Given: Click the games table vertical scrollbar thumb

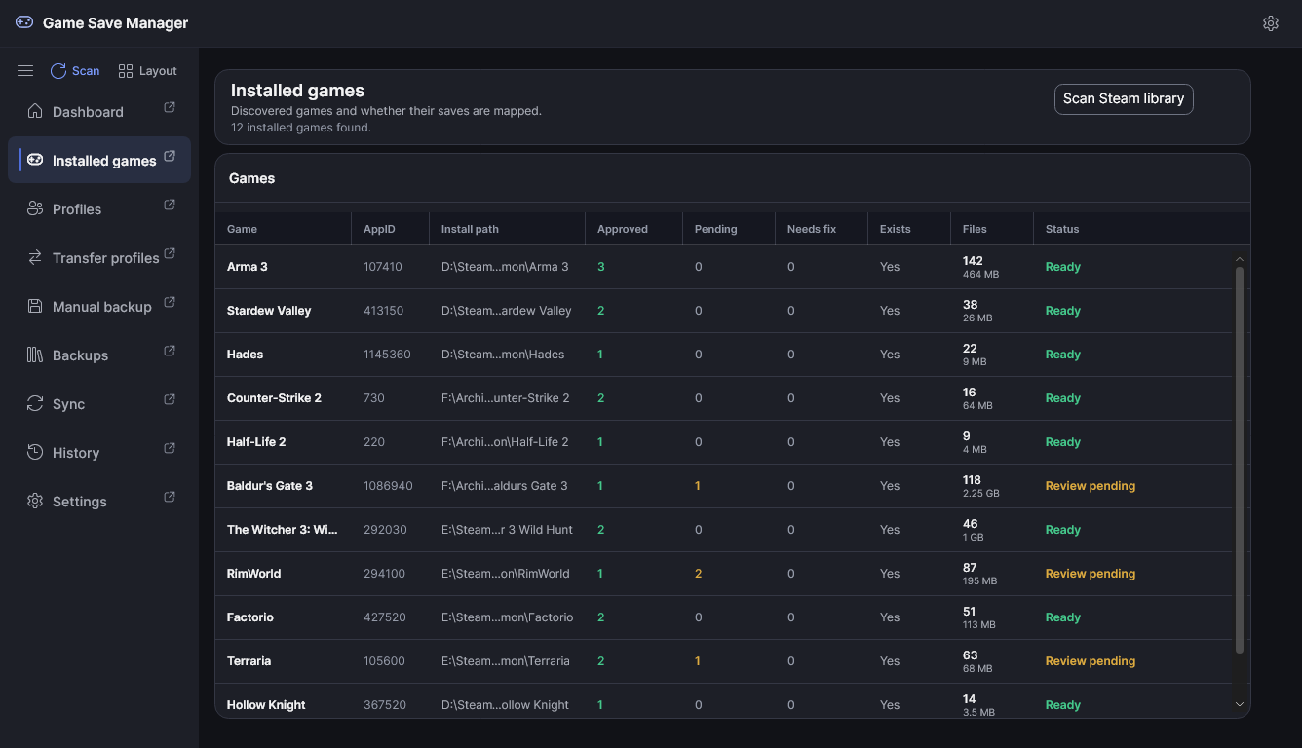Looking at the screenshot, I should click(1240, 460).
